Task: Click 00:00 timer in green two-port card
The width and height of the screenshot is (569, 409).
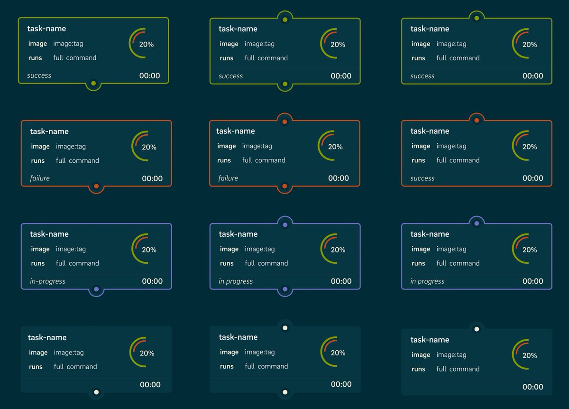Action: (x=341, y=76)
